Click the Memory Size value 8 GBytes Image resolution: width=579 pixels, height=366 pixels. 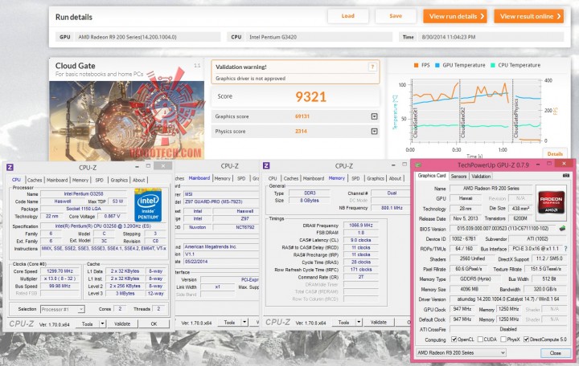(310, 201)
